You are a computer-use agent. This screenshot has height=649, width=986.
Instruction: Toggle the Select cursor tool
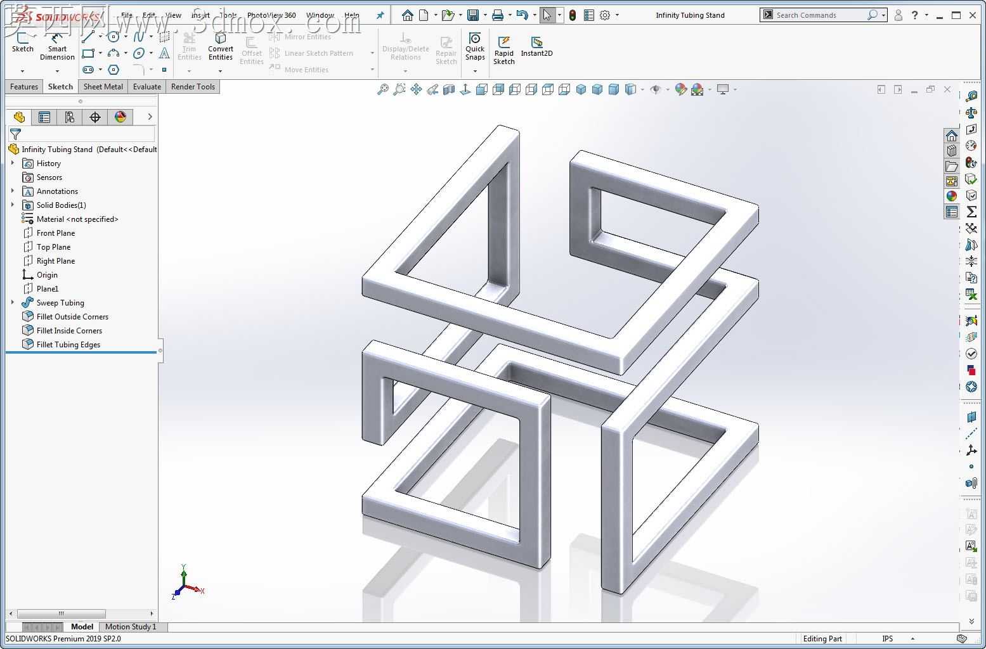547,15
